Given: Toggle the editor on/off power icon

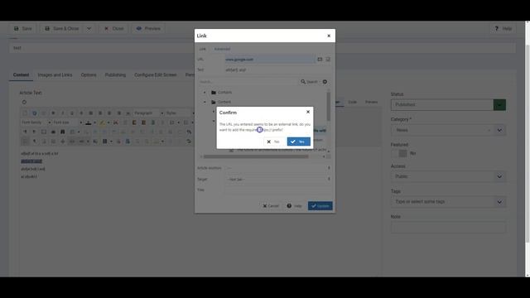Looking at the screenshot, I should click(24, 102).
